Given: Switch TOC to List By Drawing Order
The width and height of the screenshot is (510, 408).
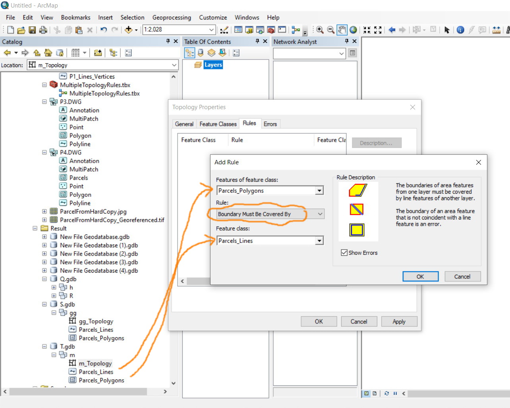Looking at the screenshot, I should 189,53.
